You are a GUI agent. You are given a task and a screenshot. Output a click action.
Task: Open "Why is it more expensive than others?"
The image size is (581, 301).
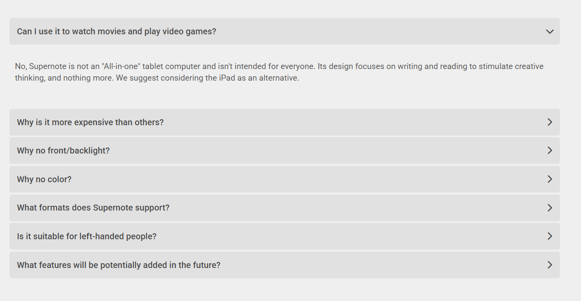(x=90, y=122)
